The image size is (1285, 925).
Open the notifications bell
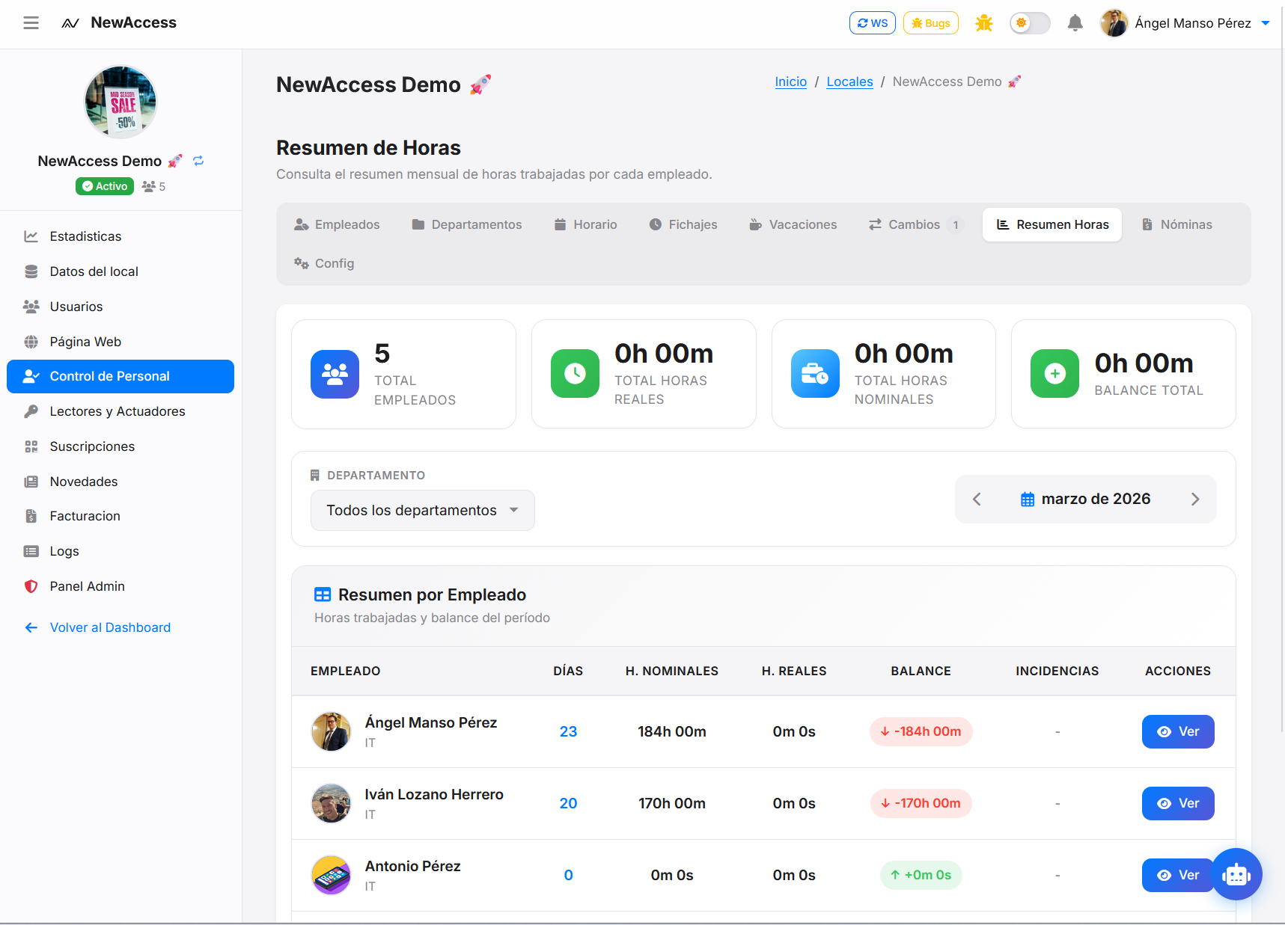click(x=1075, y=23)
